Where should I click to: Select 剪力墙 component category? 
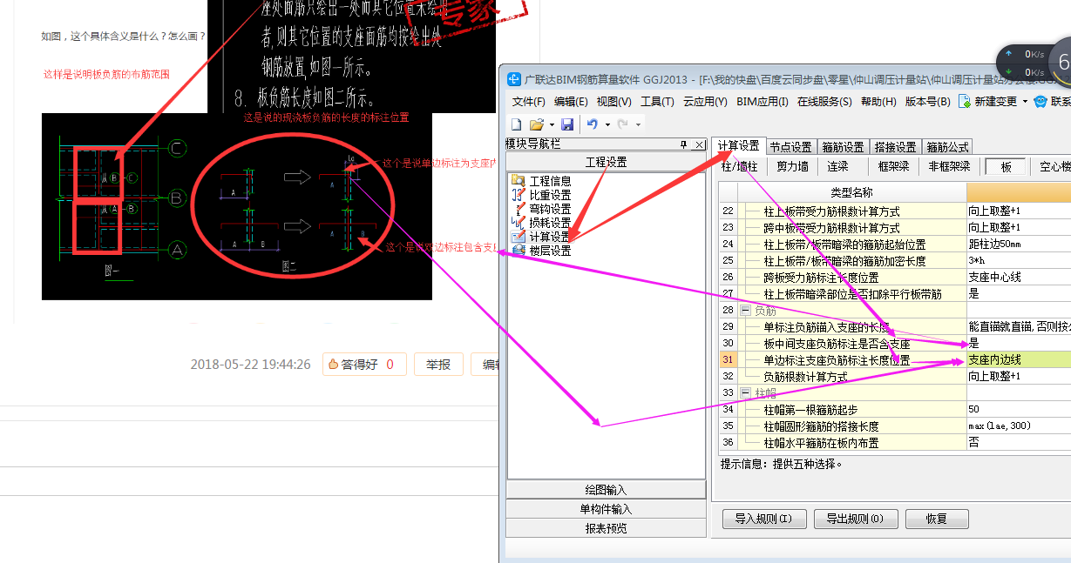[x=792, y=166]
